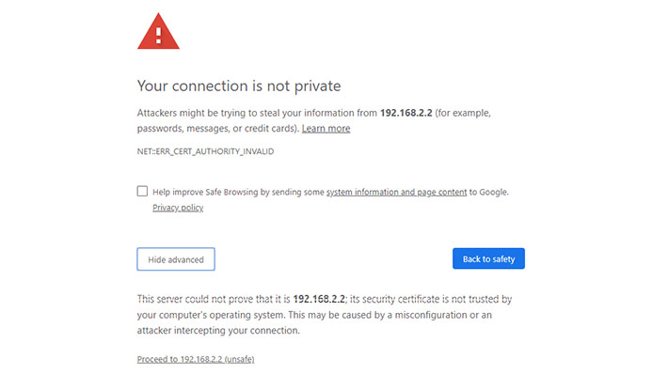Click the 'Your connection is not private' heading
The width and height of the screenshot is (668, 375).
(x=239, y=86)
